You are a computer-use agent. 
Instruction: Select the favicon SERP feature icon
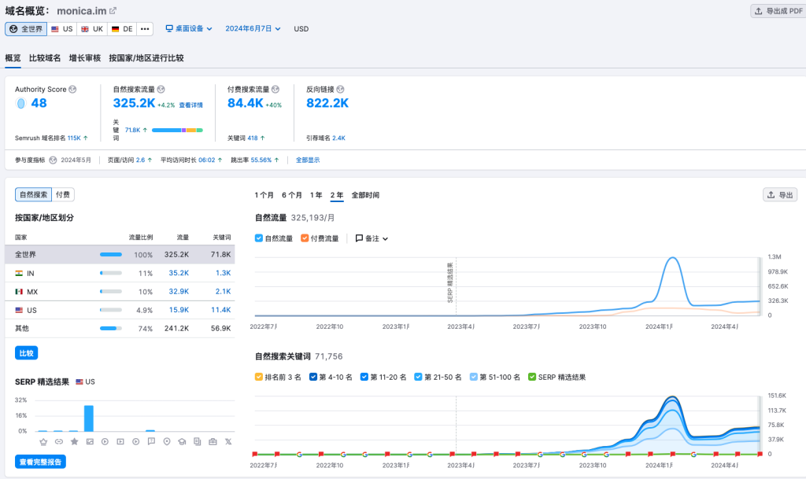(43, 441)
